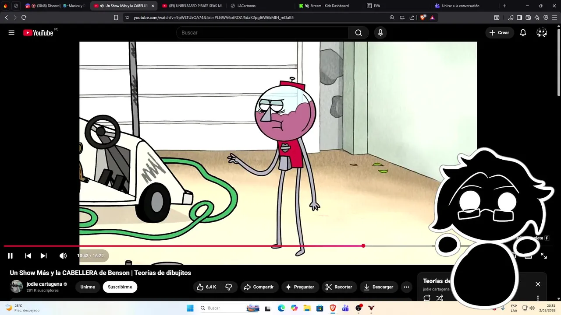This screenshot has width=561, height=315.
Task: Open the browser main menu
Action: tap(555, 17)
